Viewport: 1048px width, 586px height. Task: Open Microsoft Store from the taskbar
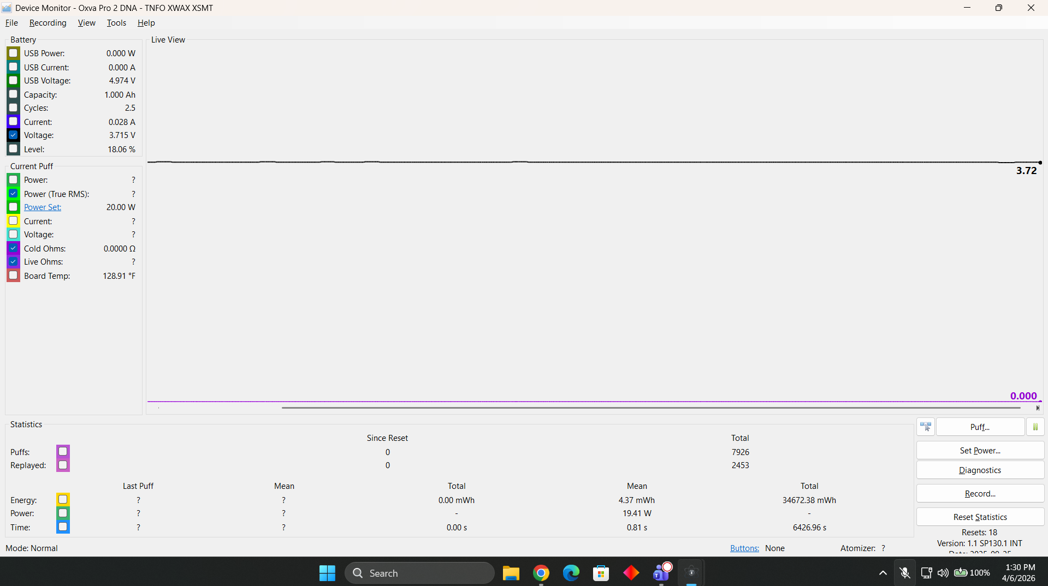point(601,573)
